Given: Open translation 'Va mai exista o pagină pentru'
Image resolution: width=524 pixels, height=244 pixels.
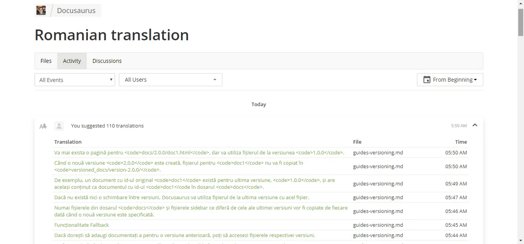Looking at the screenshot, I should pos(199,153).
